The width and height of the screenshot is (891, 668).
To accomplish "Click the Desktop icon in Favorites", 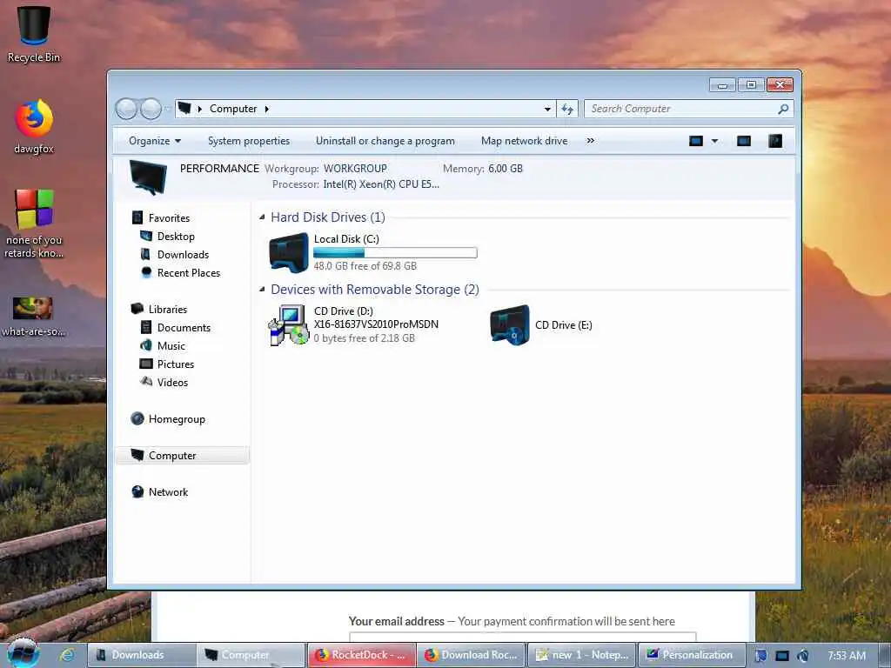I will pos(146,236).
